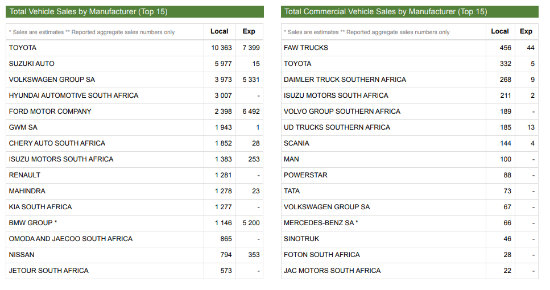The height and width of the screenshot is (290, 550).
Task: Click TOYOTA row in total vehicle sales table
Action: pyautogui.click(x=134, y=48)
